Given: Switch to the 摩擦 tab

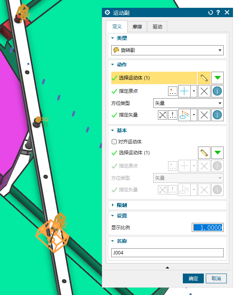Looking at the screenshot, I should 137,27.
